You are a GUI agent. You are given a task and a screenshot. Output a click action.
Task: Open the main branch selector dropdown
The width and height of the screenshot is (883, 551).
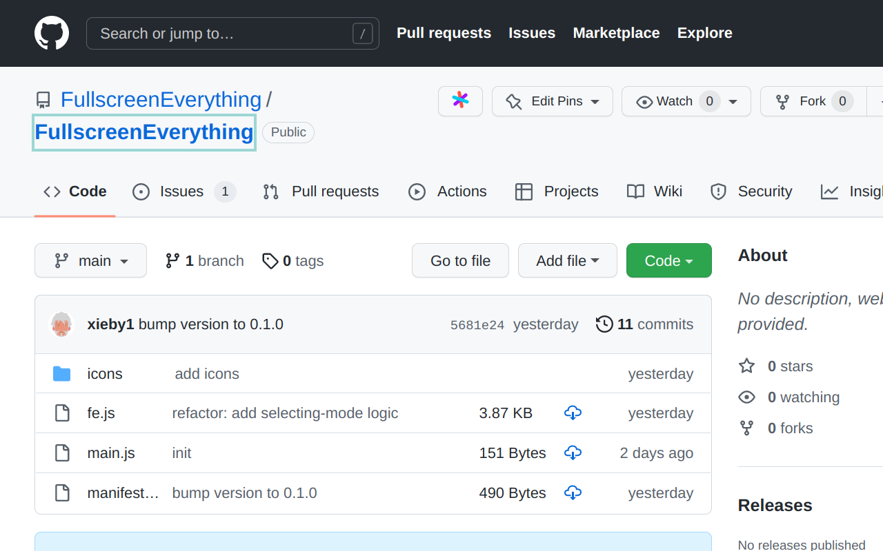point(90,260)
